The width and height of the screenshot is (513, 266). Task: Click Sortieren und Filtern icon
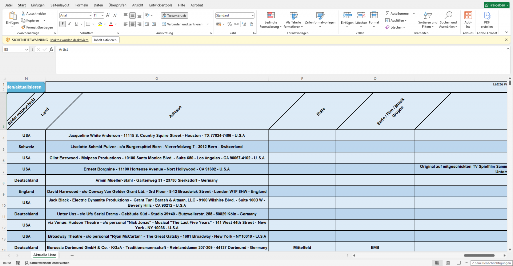pyautogui.click(x=427, y=16)
